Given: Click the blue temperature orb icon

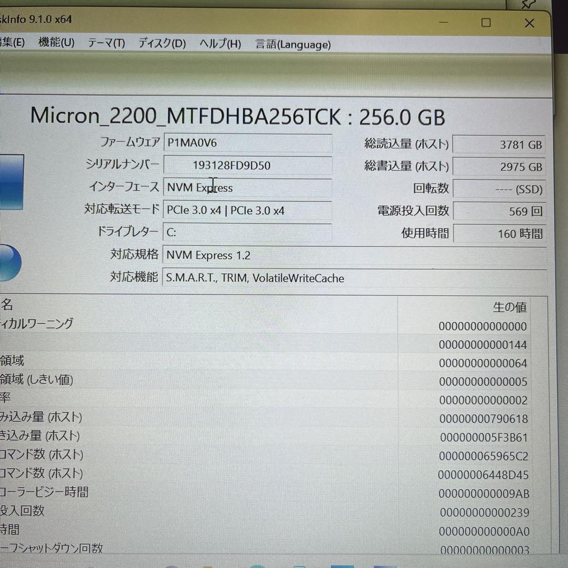Looking at the screenshot, I should (x=10, y=262).
